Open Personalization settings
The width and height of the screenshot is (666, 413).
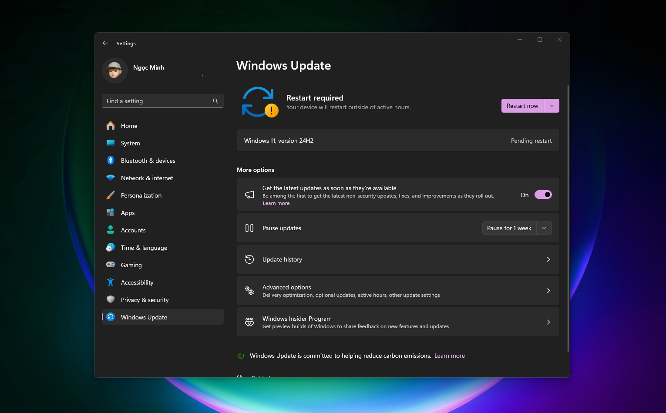pos(162,195)
